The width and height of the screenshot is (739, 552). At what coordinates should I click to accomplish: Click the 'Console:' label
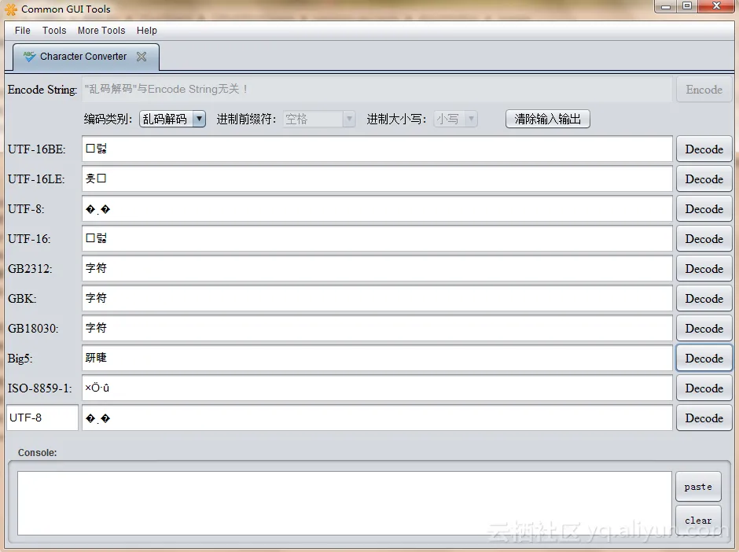[37, 453]
